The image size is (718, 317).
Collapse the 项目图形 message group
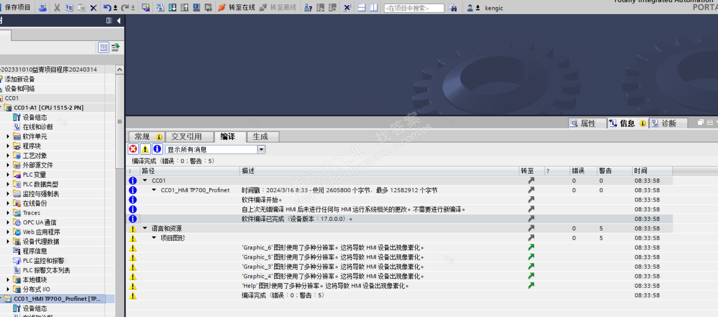[x=154, y=238]
